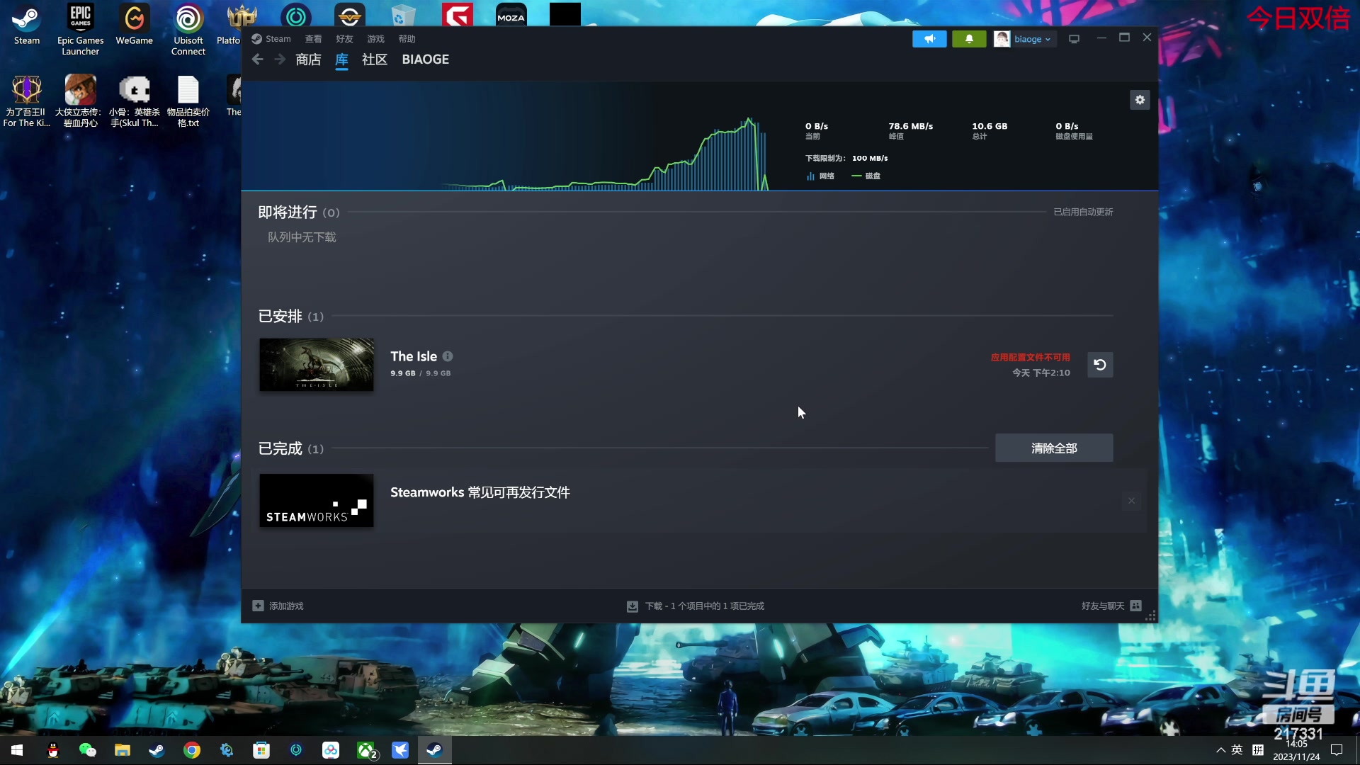Toggle the 网络 graph legend

coord(820,176)
